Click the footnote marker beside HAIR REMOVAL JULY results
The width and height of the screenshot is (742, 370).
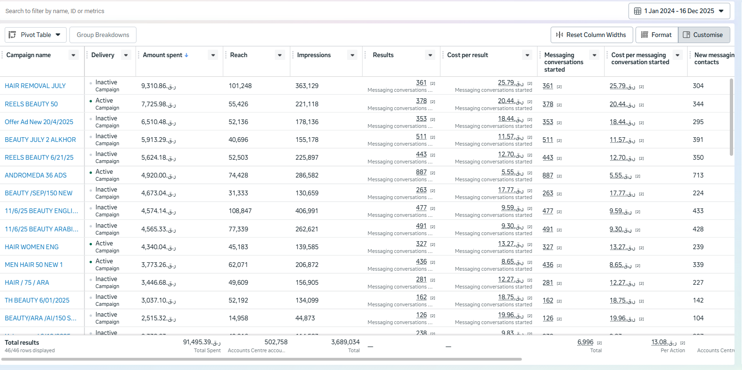432,83
